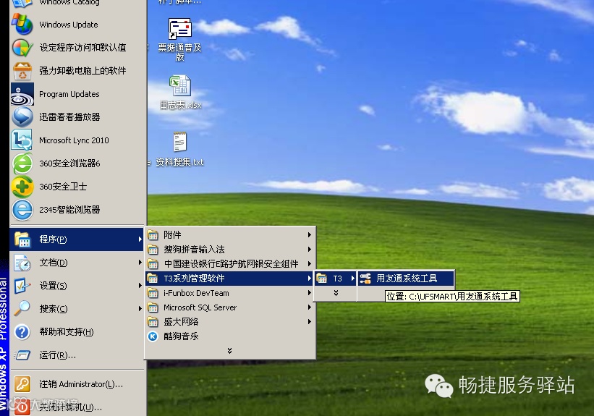Screen dimensions: 594x416
Task: Click the 文档(D) icon
Action: click(22, 263)
